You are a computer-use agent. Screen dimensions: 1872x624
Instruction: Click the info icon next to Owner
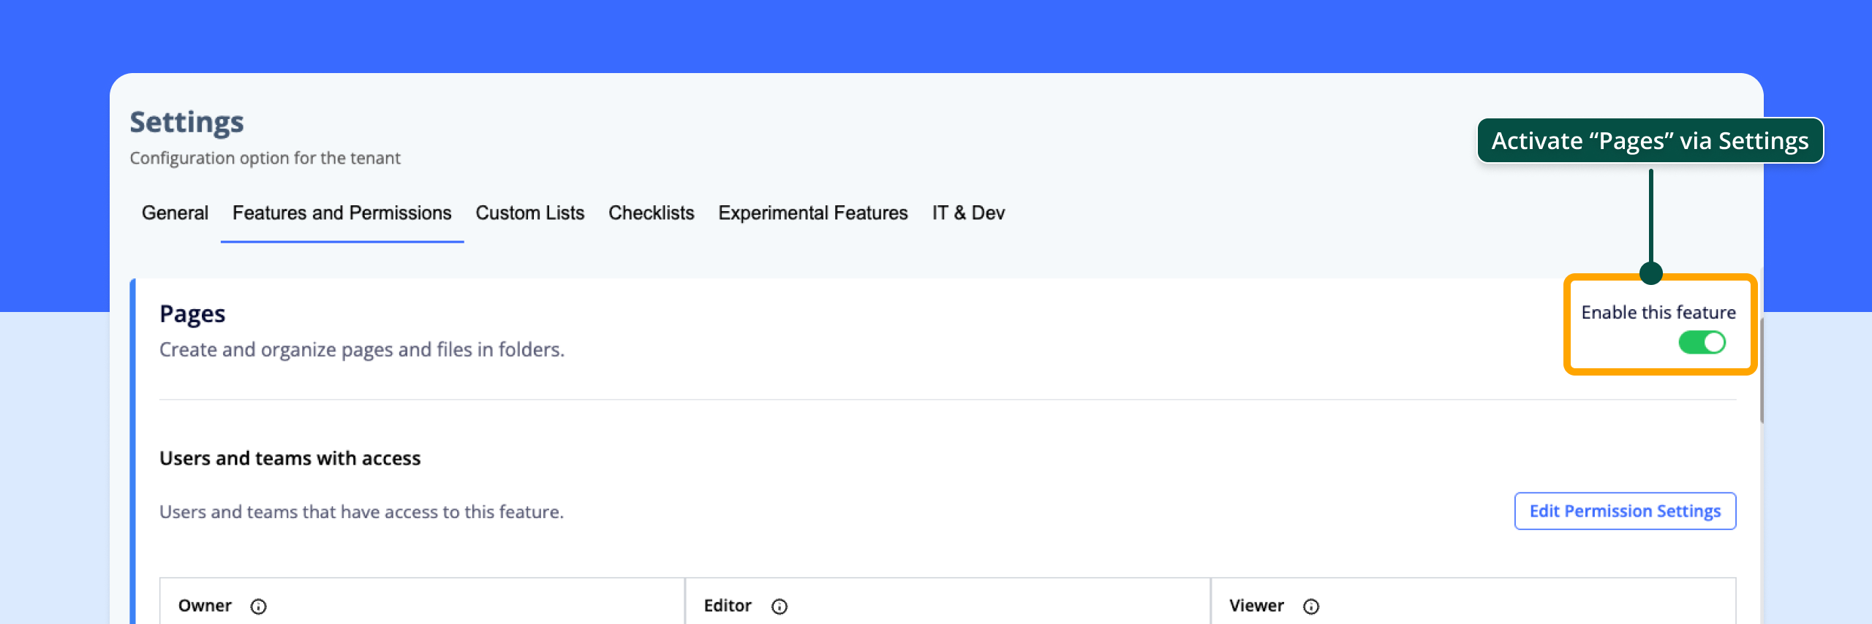pyautogui.click(x=258, y=606)
